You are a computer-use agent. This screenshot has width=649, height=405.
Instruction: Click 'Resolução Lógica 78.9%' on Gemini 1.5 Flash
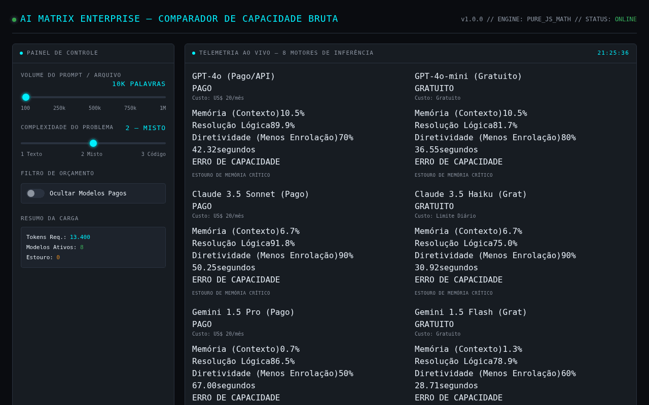[x=466, y=361]
